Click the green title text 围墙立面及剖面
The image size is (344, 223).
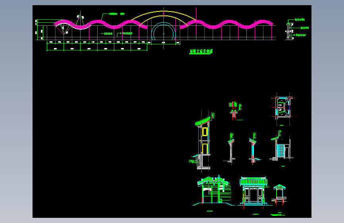pos(201,52)
